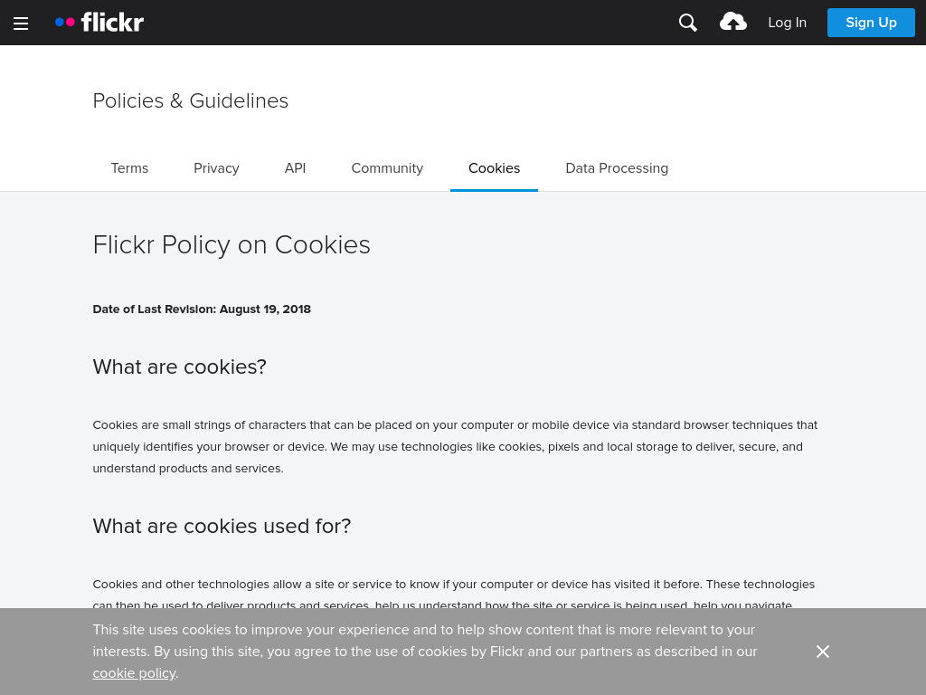
Task: Open the hamburger navigation menu
Action: pyautogui.click(x=21, y=23)
